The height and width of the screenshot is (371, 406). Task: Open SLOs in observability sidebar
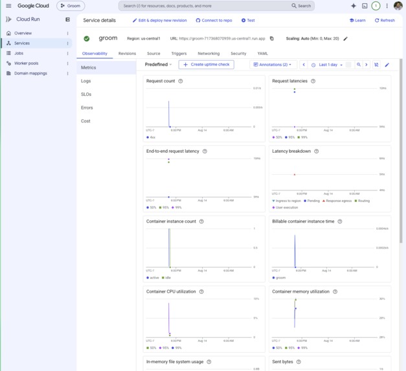[x=106, y=95]
